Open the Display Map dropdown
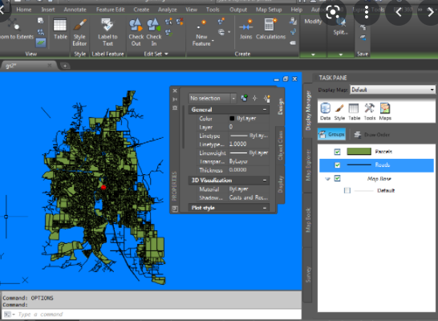The image size is (438, 321). tap(393, 90)
